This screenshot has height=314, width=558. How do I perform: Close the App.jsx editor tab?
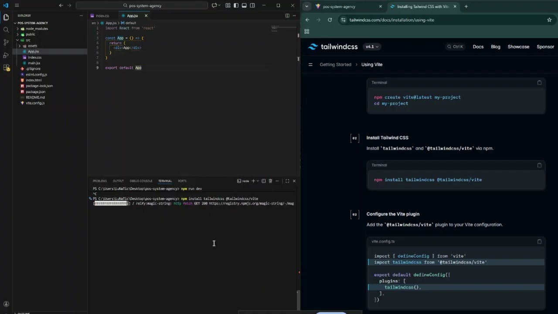coord(146,16)
